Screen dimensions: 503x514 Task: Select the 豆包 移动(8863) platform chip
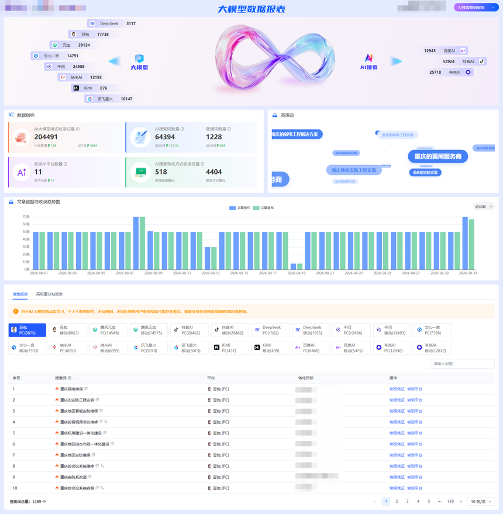click(68, 330)
